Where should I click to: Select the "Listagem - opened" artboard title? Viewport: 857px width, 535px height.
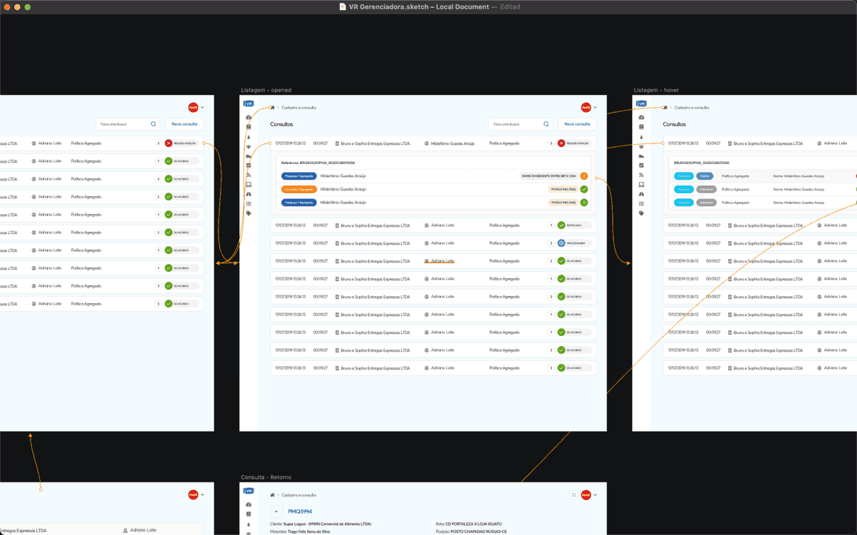[266, 91]
